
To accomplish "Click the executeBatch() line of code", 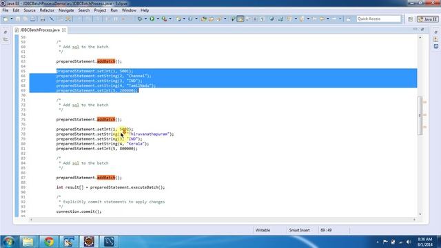I will [x=110, y=187].
